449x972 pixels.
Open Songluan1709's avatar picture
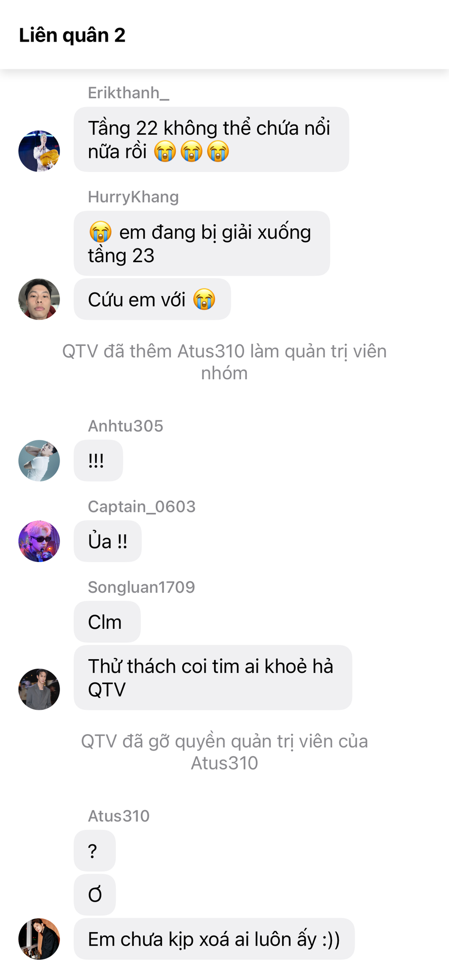coord(39,689)
